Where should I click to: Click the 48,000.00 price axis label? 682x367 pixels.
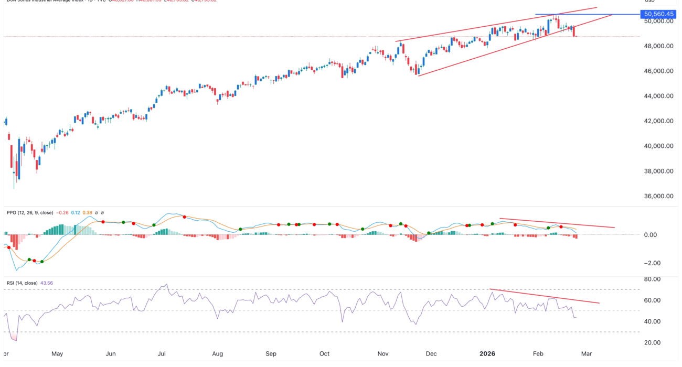click(658, 46)
